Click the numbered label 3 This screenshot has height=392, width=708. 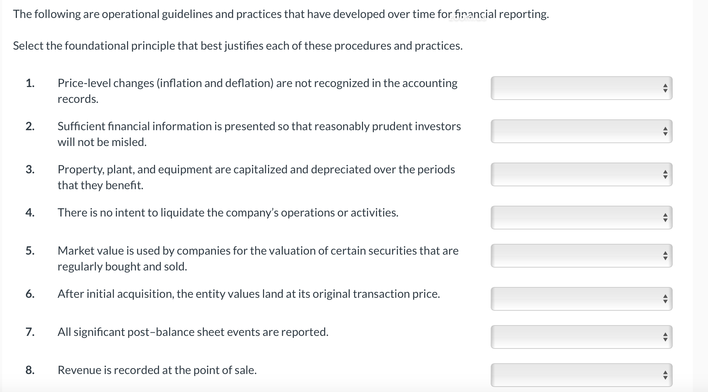(30, 169)
